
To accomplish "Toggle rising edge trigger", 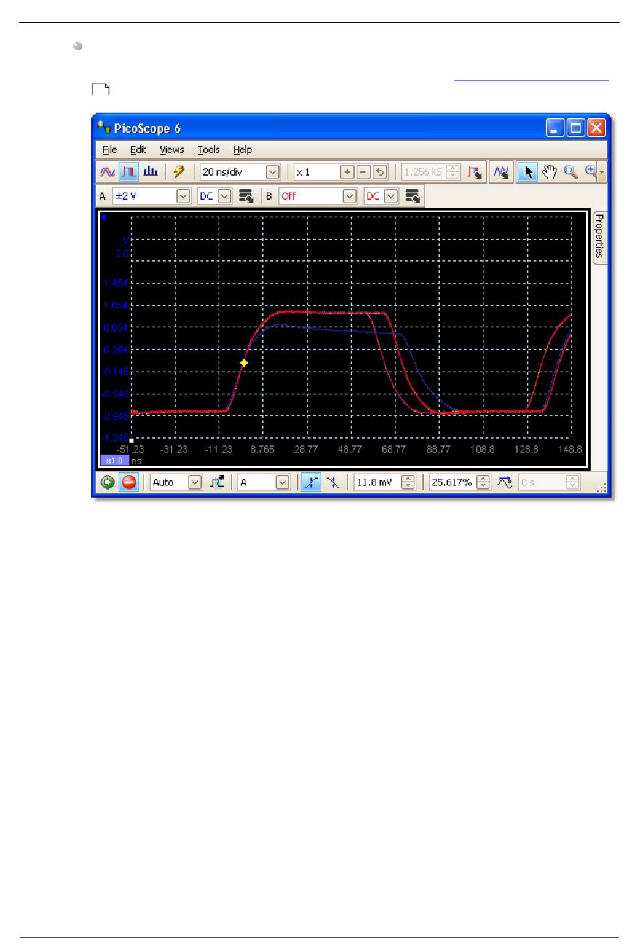I will pos(310,482).
